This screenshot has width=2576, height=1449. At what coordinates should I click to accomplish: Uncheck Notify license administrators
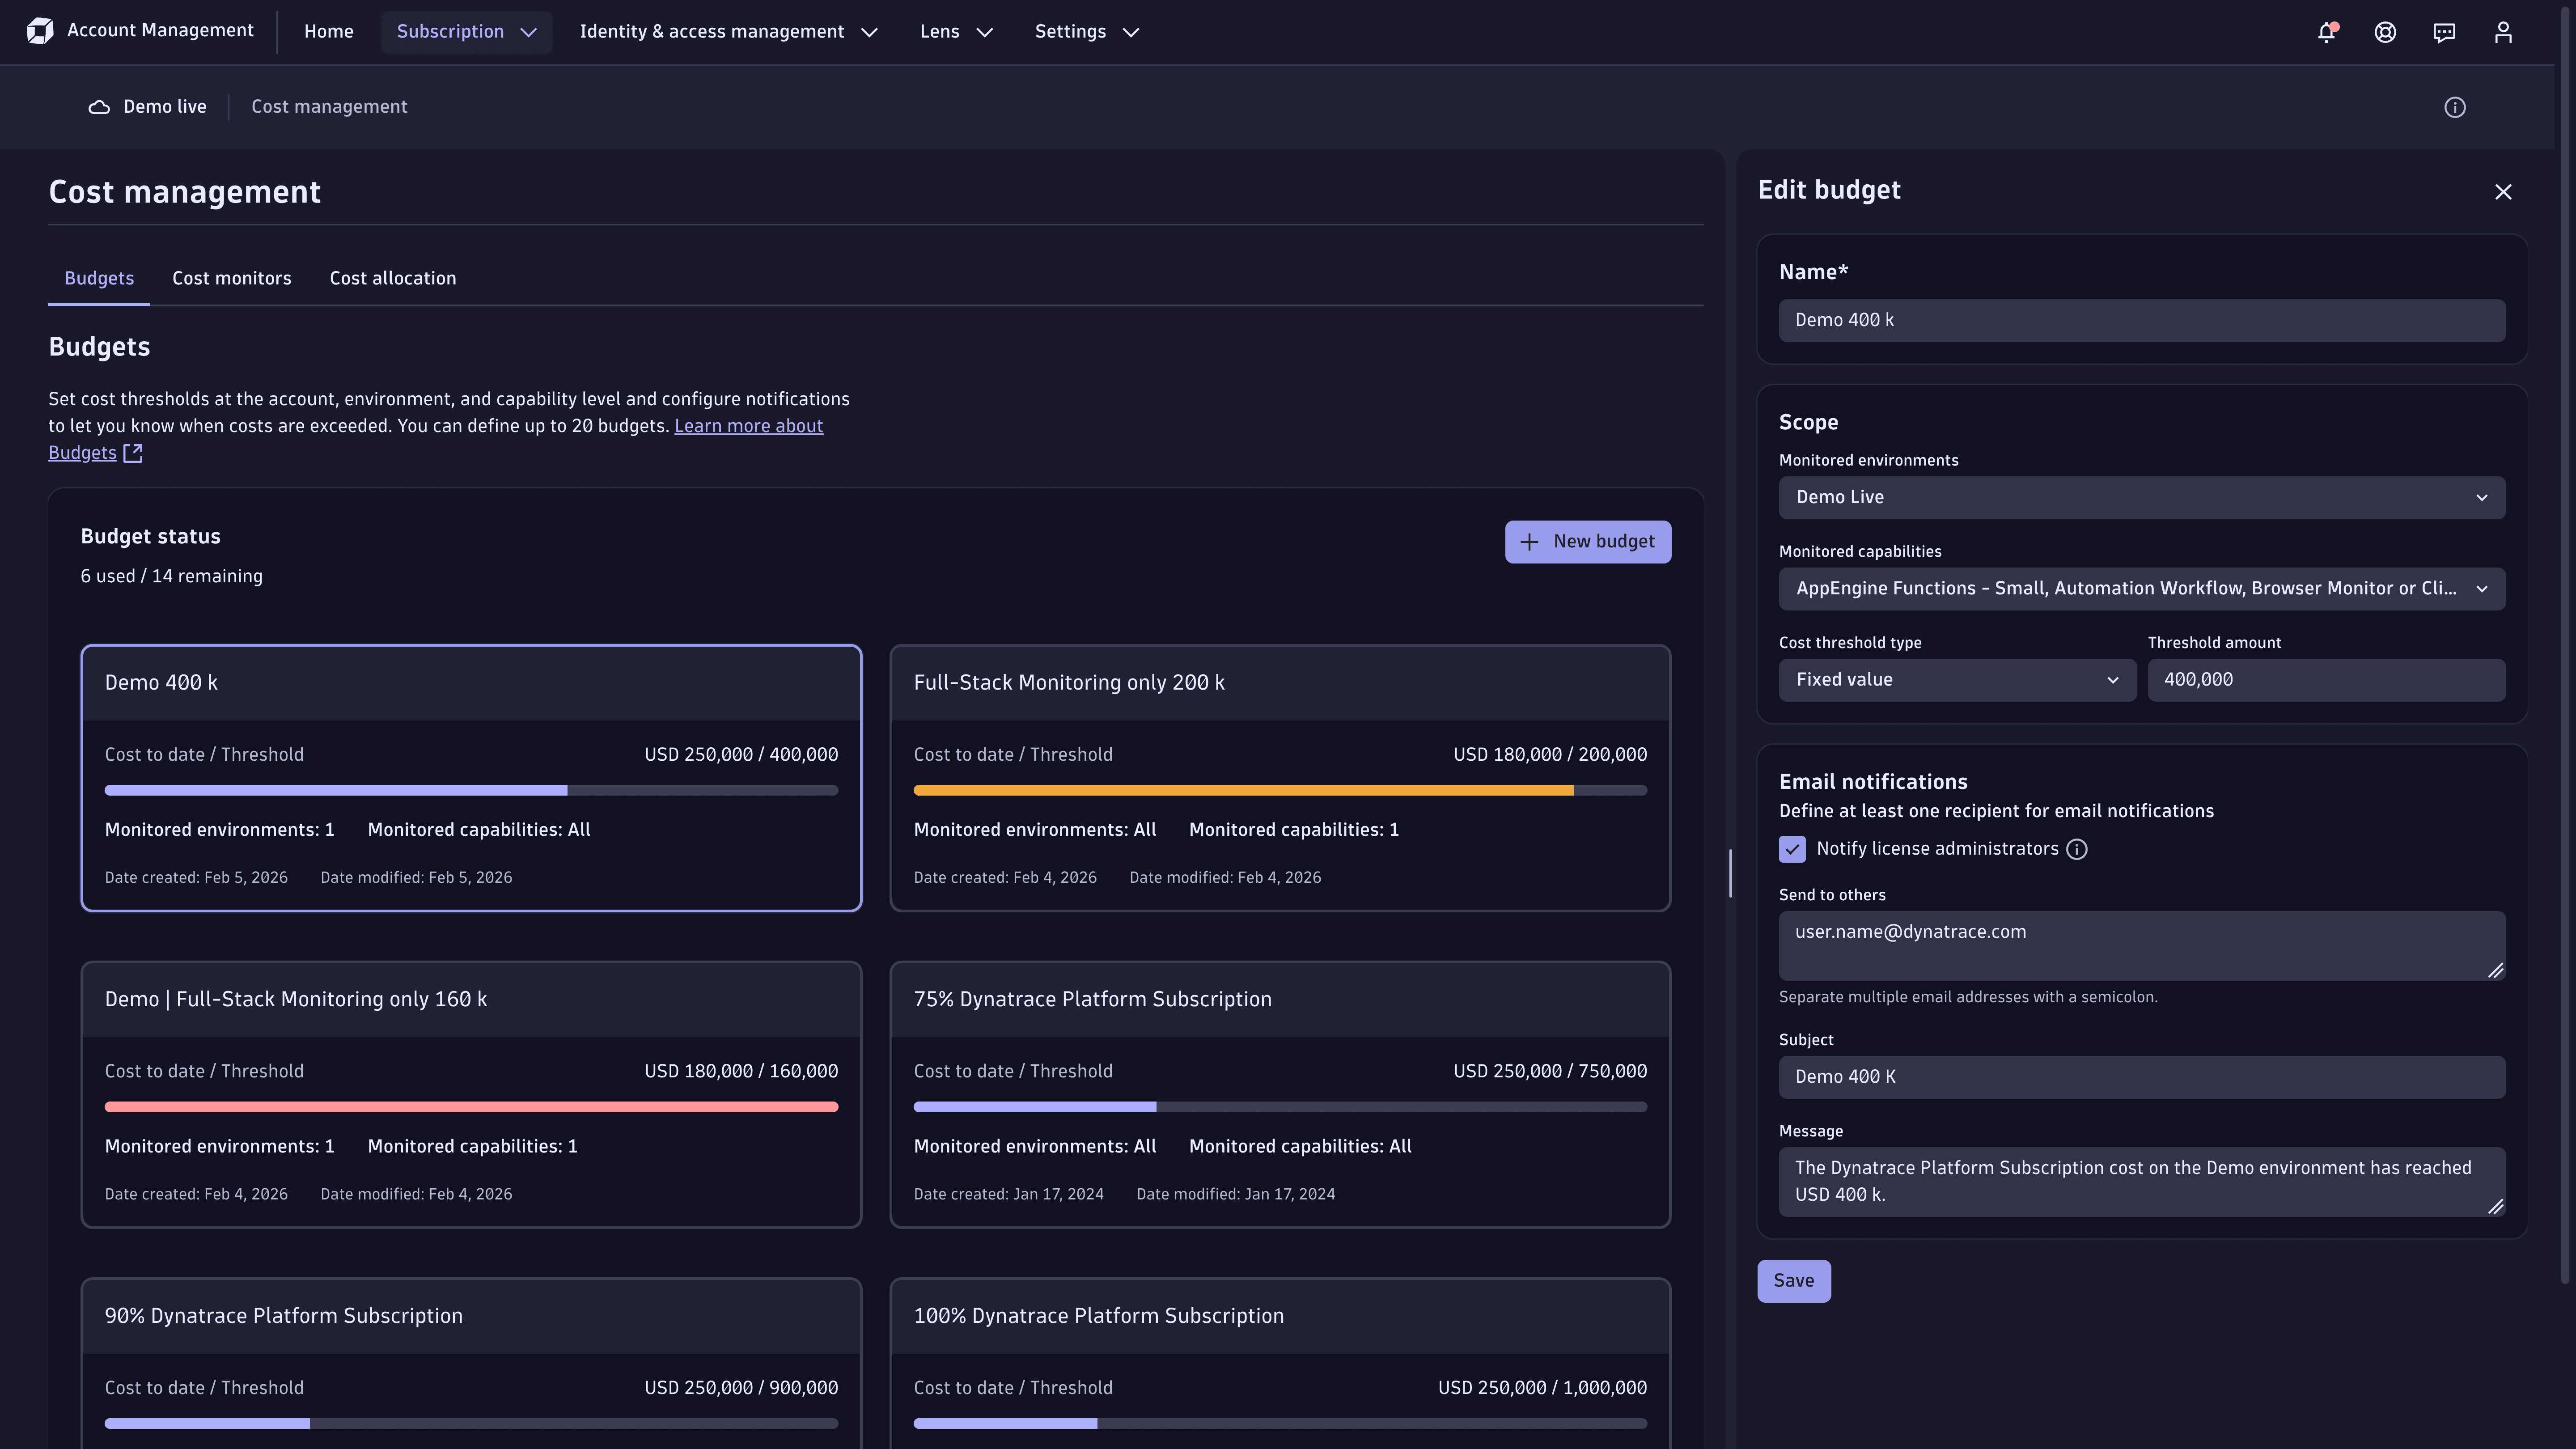[1791, 849]
